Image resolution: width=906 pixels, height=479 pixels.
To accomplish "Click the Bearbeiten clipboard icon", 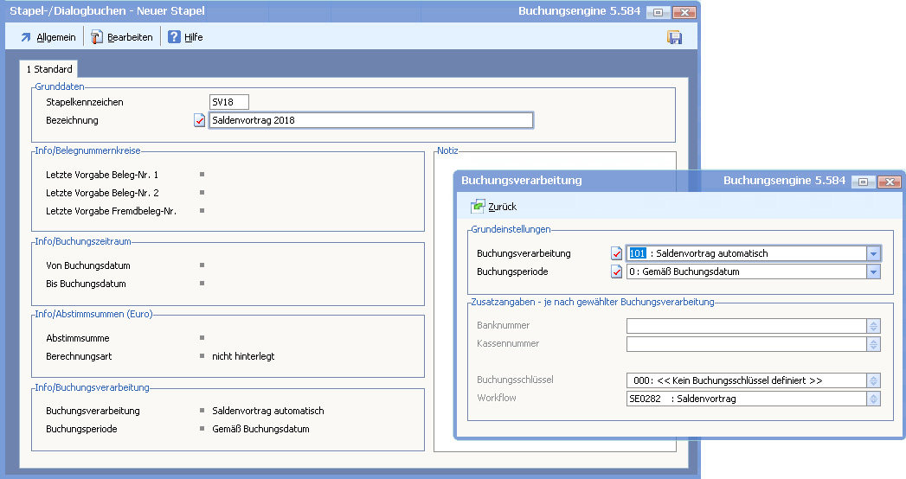I will pyautogui.click(x=97, y=37).
